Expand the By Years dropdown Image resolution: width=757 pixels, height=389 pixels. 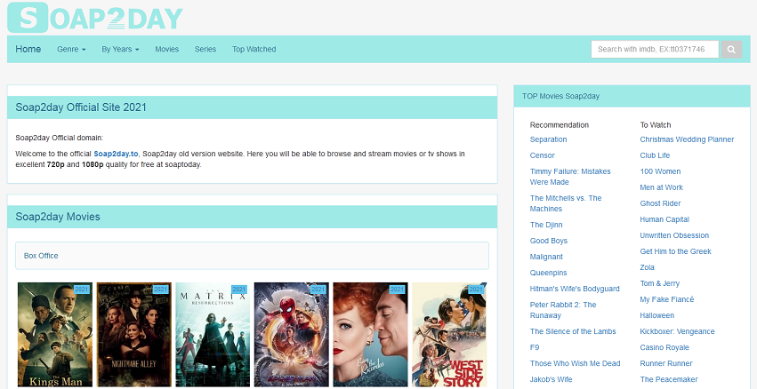[x=120, y=49]
